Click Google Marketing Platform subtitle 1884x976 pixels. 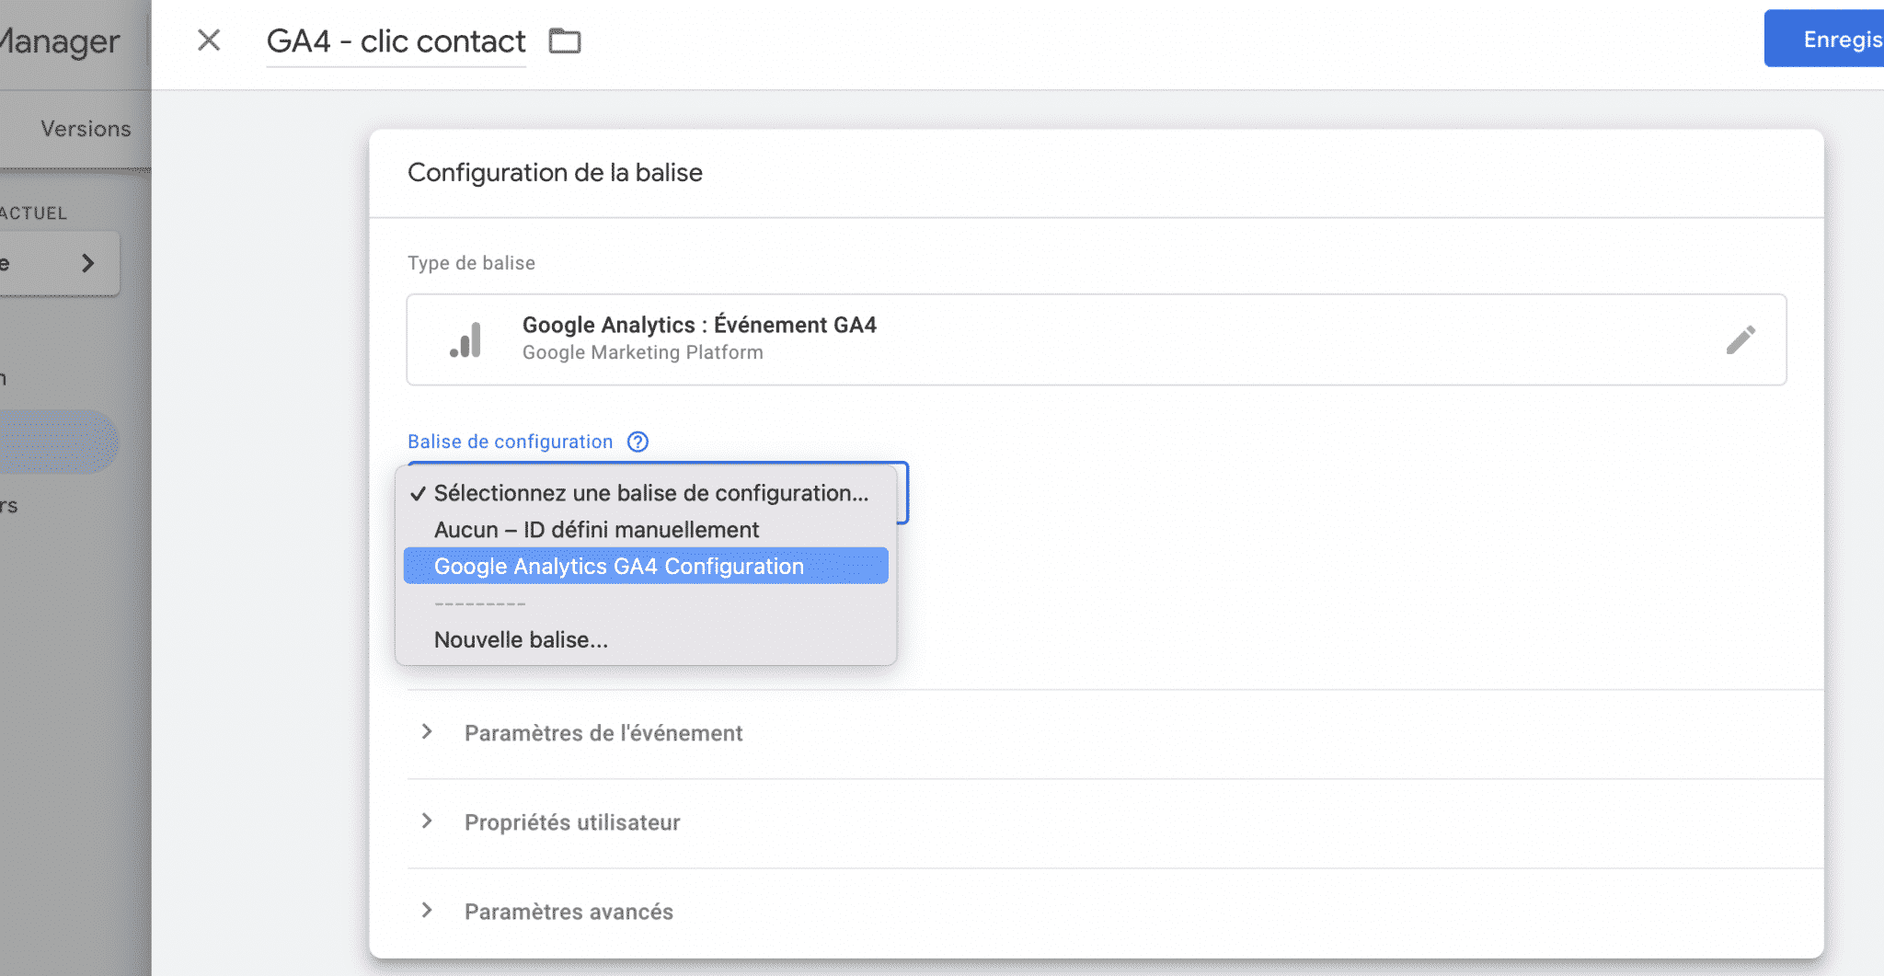[643, 352]
